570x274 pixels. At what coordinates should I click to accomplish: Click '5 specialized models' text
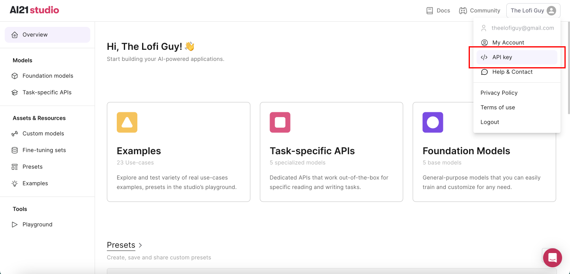coord(298,163)
